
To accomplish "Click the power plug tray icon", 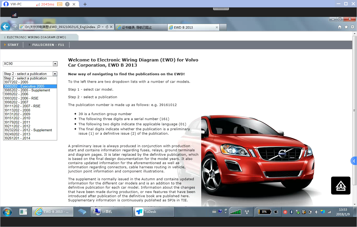I will (x=276, y=212).
